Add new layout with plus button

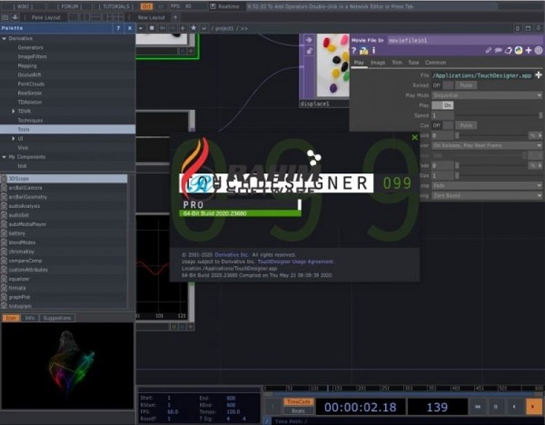175,17
